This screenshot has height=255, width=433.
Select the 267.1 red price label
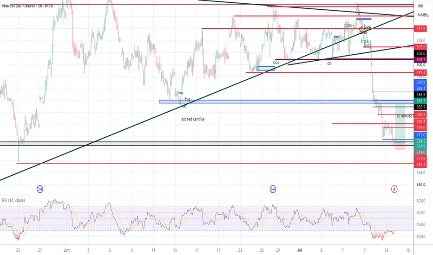tap(420, 165)
